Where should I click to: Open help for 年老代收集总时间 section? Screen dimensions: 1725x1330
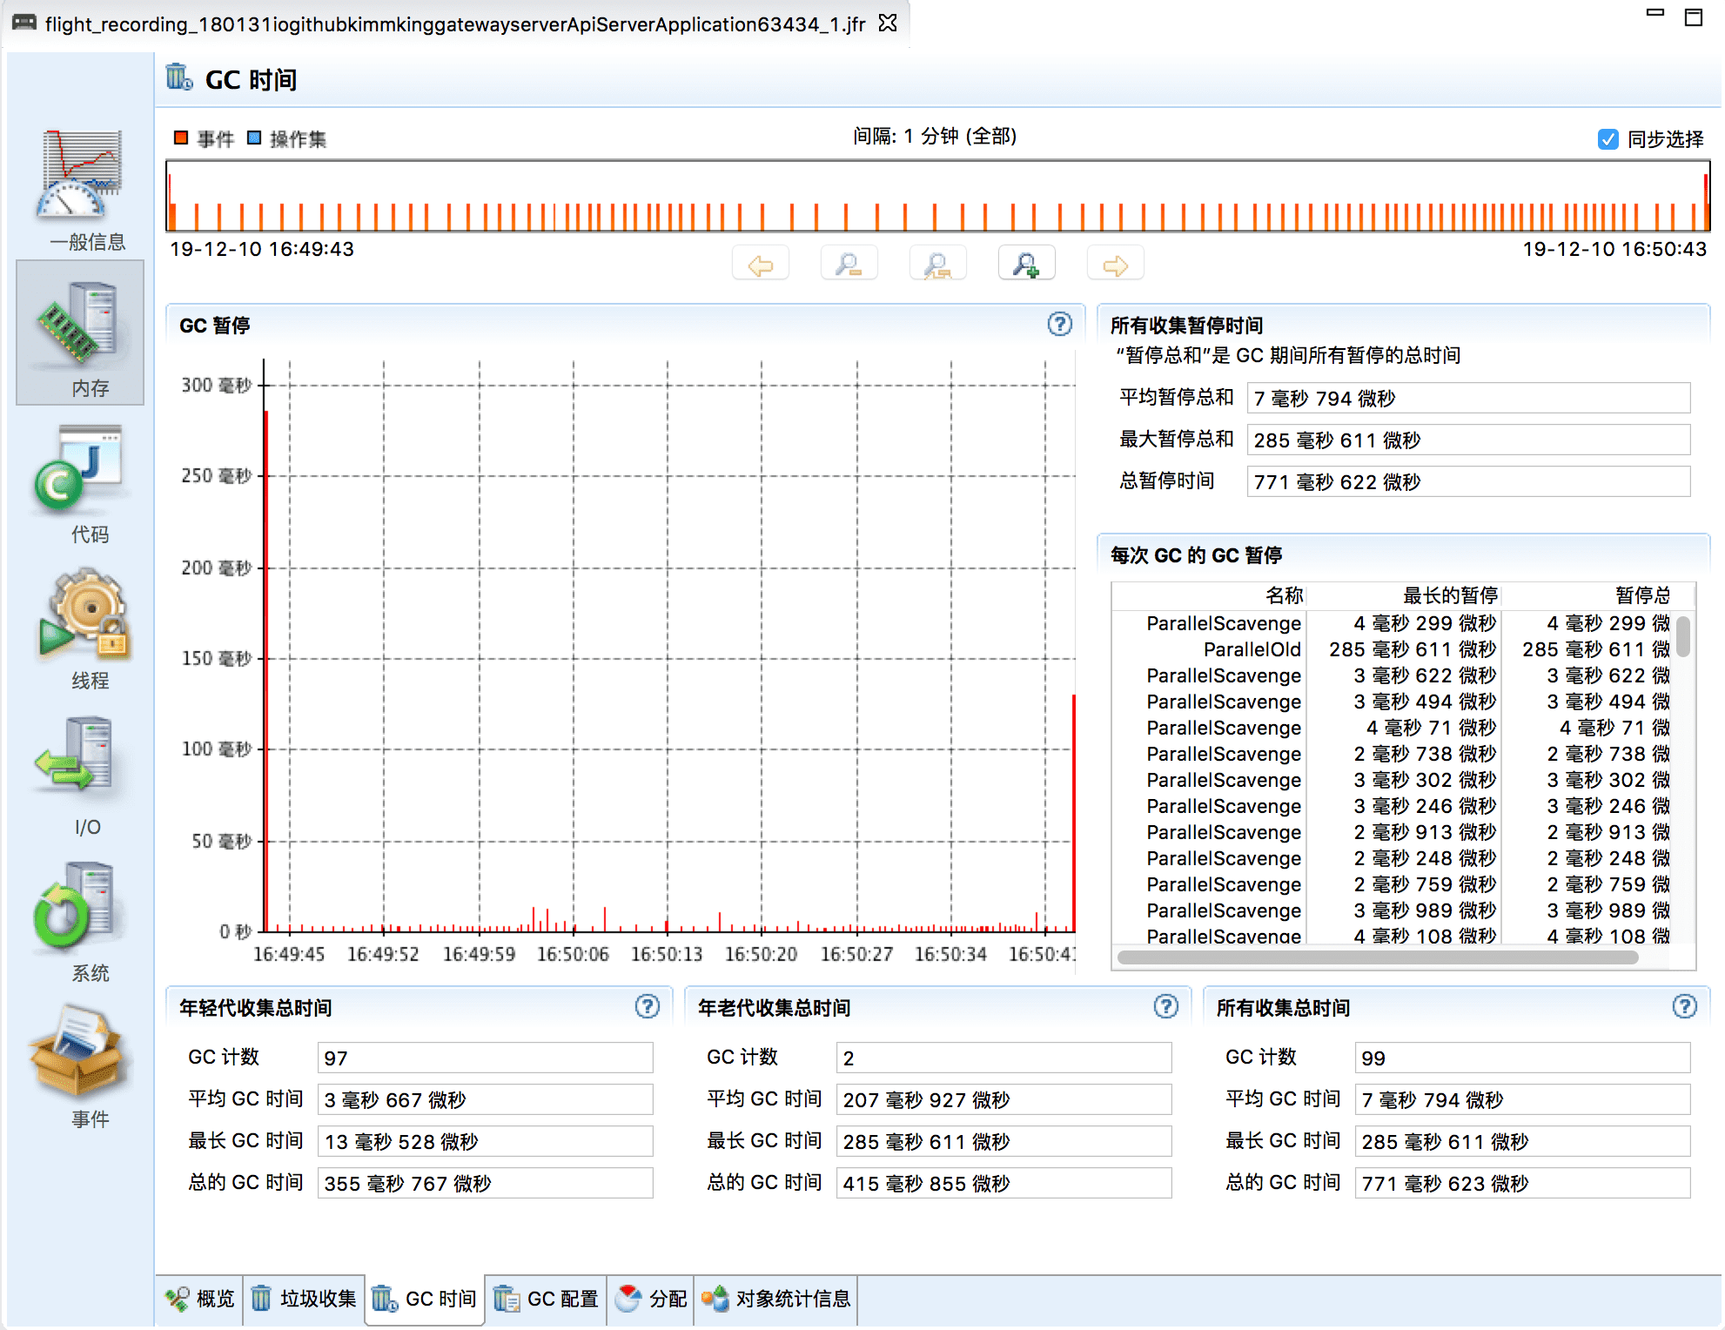[x=1165, y=1007]
